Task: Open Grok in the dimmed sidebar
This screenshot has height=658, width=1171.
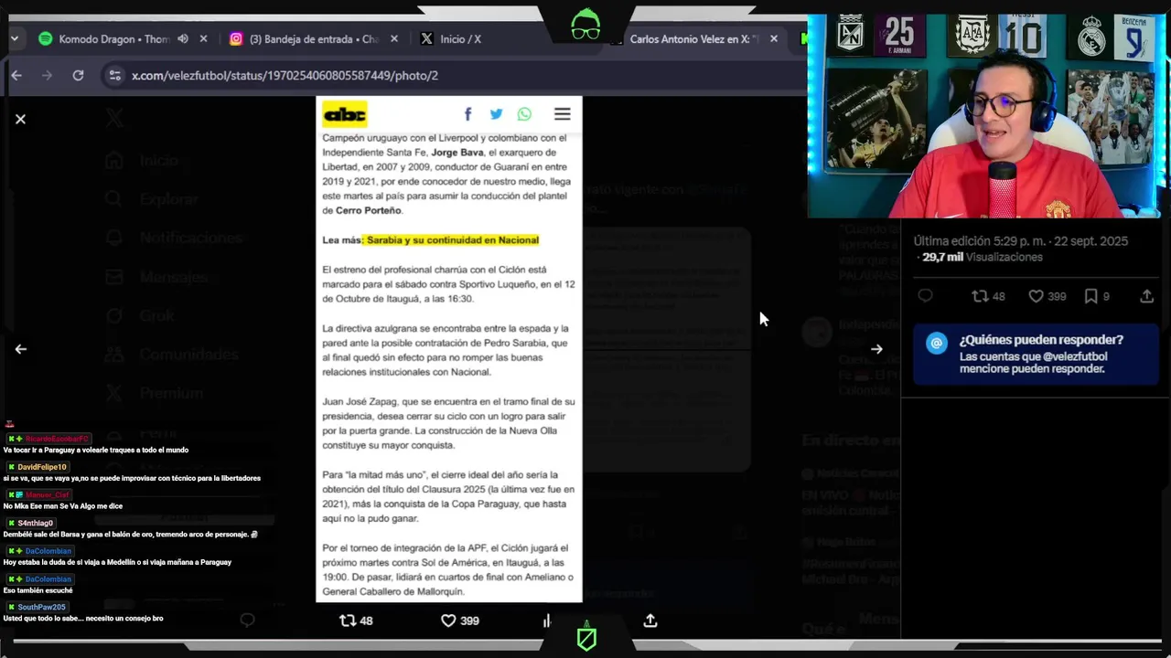Action: (140, 315)
